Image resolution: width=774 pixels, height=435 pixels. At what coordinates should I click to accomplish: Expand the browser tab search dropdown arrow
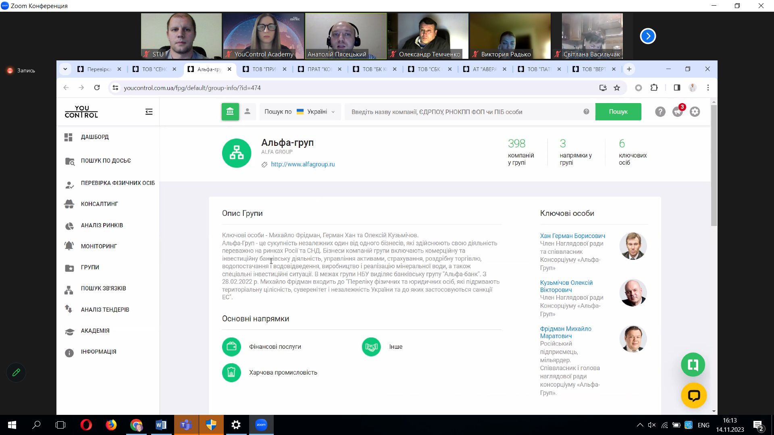click(65, 69)
